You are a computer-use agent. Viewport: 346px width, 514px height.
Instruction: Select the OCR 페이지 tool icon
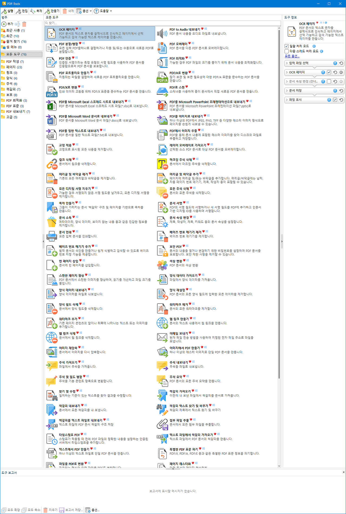(x=52, y=34)
